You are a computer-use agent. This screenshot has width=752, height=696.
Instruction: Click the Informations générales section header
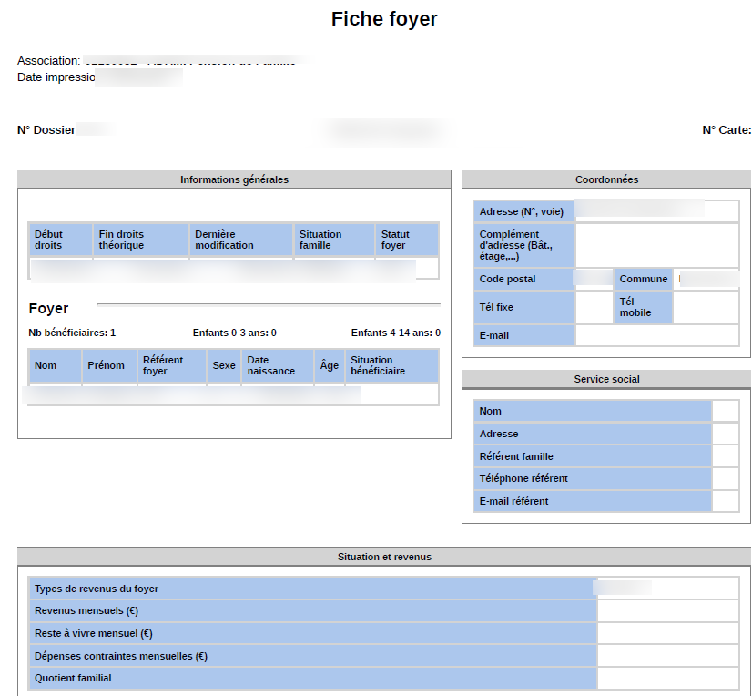tap(234, 179)
